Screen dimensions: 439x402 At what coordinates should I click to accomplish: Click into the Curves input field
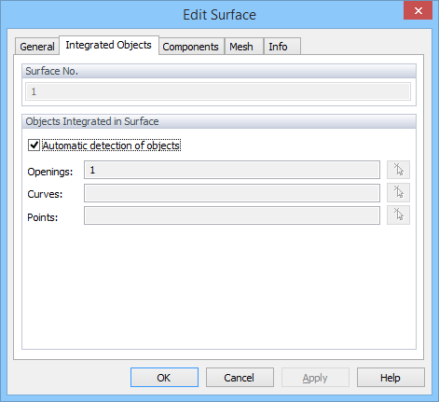pos(232,193)
